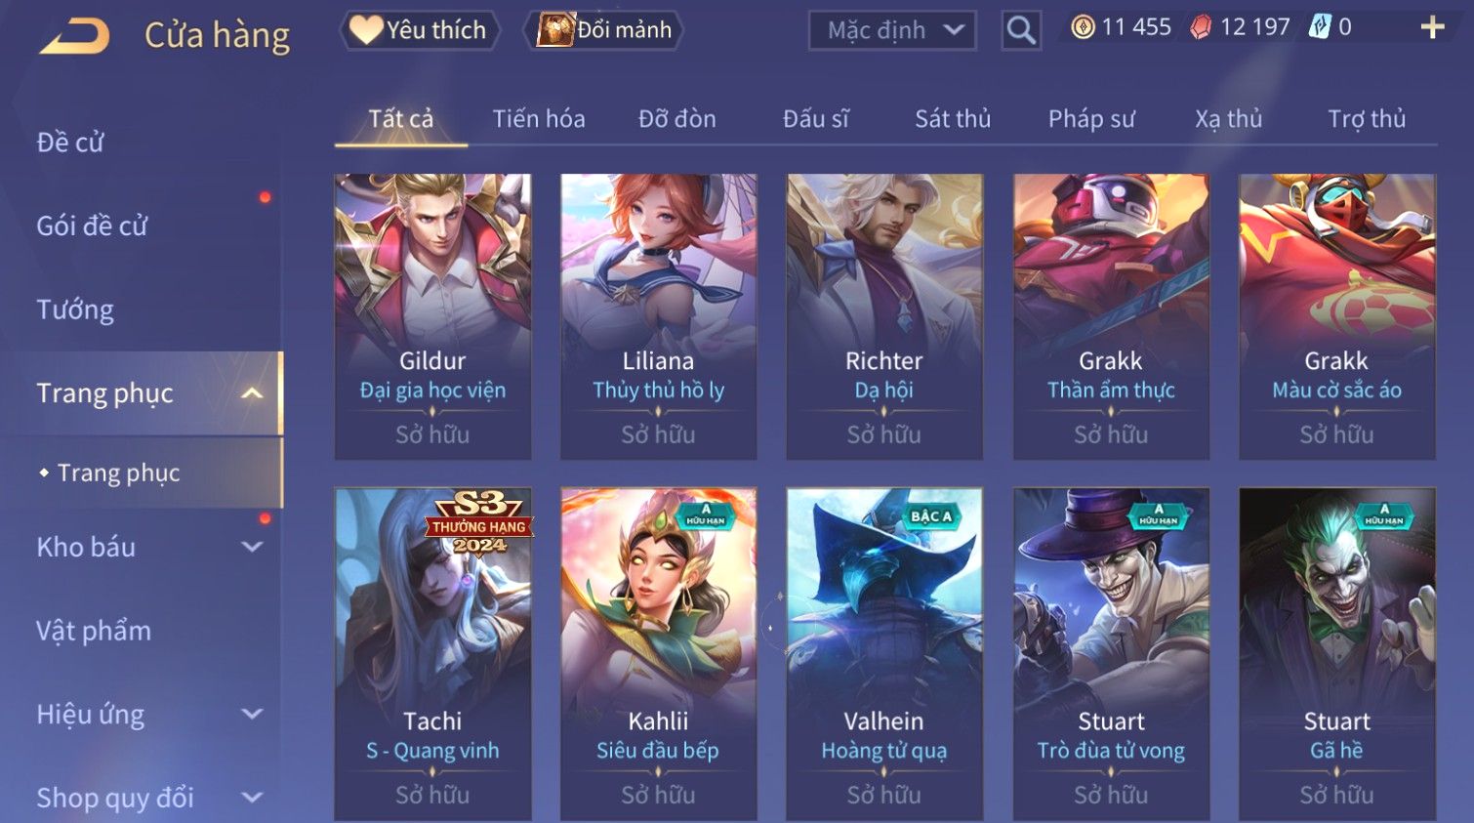Tap the plus icon to add currency
Screen dimensions: 1474x823
click(x=1432, y=27)
